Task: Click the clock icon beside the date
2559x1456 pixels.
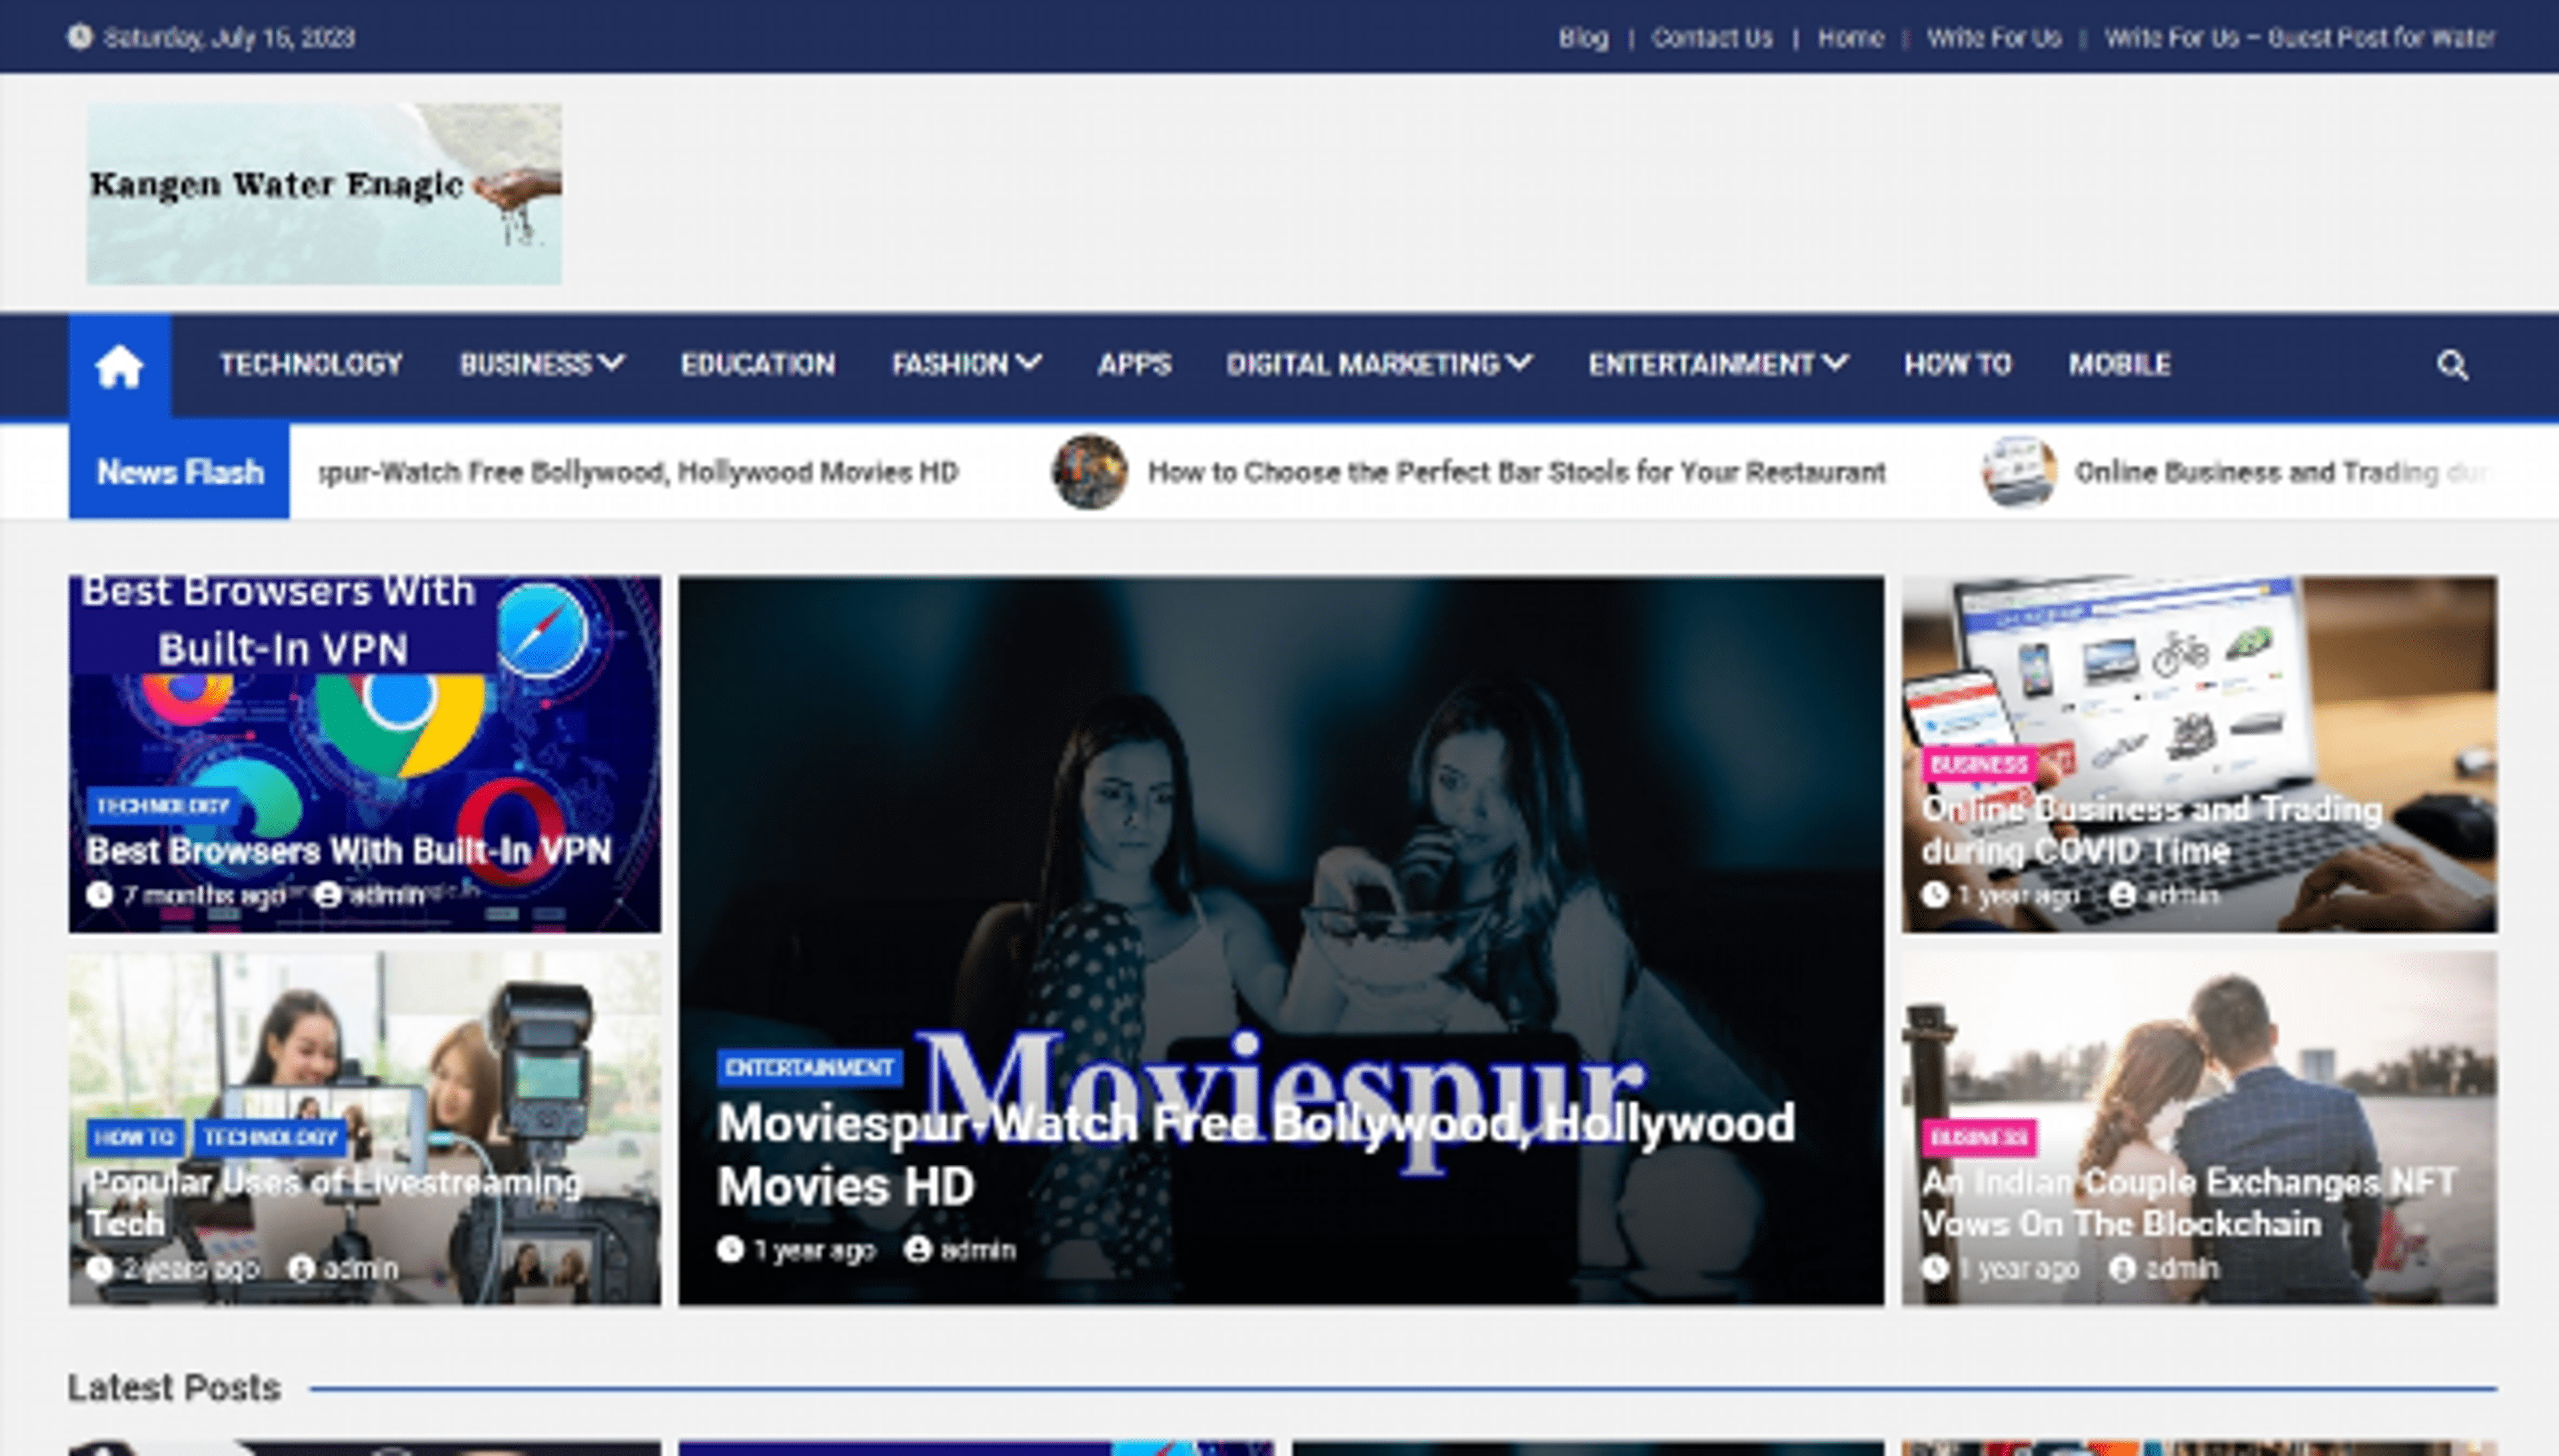Action: 79,38
